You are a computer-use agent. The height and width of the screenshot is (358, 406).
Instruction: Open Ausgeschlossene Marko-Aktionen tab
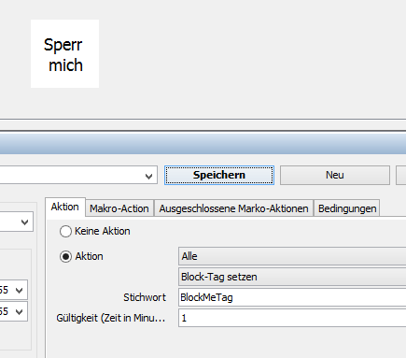click(x=233, y=208)
